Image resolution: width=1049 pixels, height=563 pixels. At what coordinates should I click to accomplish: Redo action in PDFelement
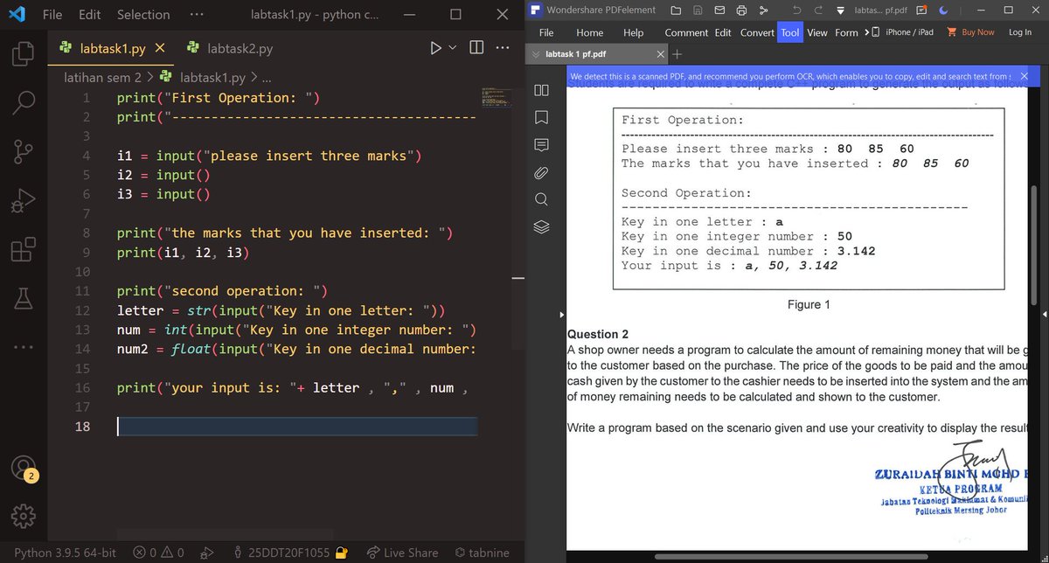[x=818, y=10]
